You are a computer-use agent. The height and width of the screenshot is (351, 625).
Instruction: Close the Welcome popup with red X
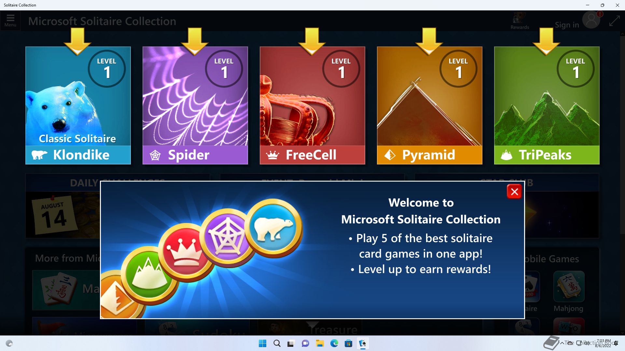(x=514, y=192)
